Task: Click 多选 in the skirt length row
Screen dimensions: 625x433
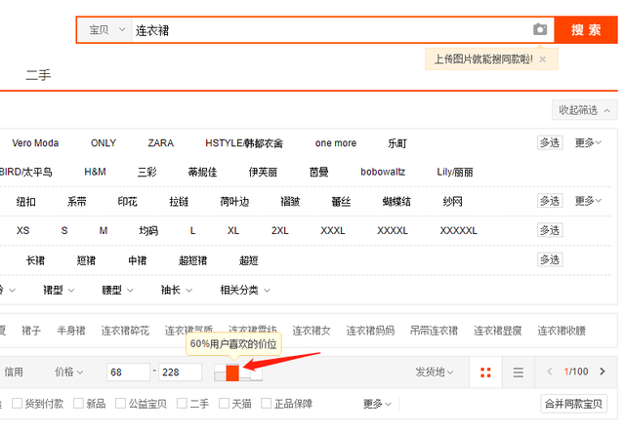Action: pyautogui.click(x=550, y=259)
